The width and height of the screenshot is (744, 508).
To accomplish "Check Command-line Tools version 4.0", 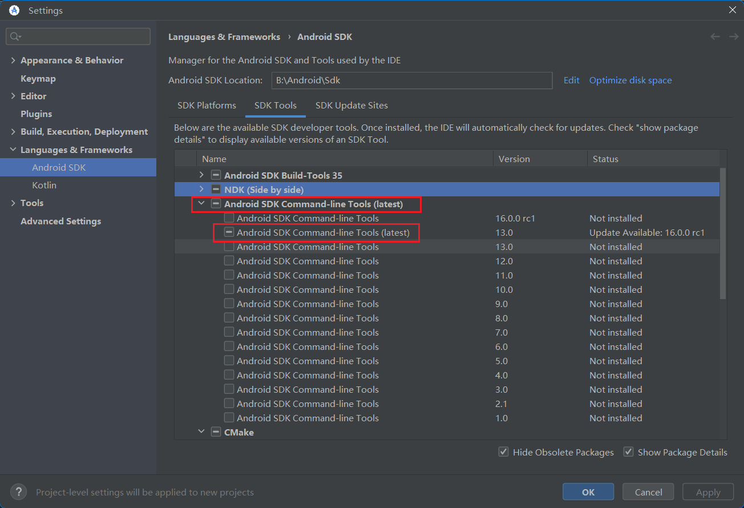I will coord(229,375).
